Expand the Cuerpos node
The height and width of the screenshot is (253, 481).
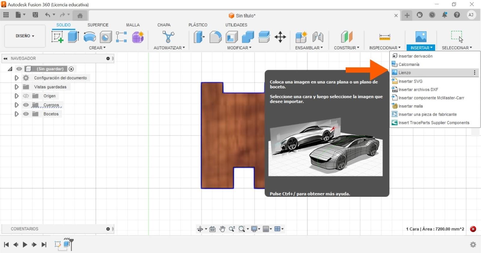coord(17,105)
